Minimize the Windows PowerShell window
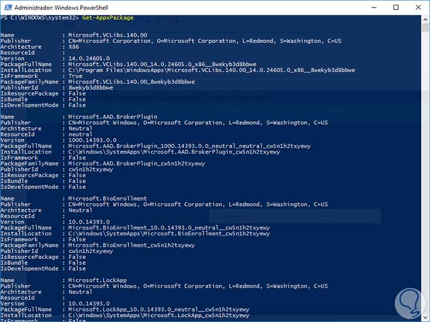 tap(374, 8)
